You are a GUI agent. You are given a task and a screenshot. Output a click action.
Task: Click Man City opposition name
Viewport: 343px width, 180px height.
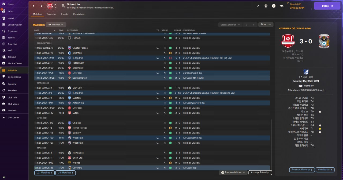pos(77,88)
